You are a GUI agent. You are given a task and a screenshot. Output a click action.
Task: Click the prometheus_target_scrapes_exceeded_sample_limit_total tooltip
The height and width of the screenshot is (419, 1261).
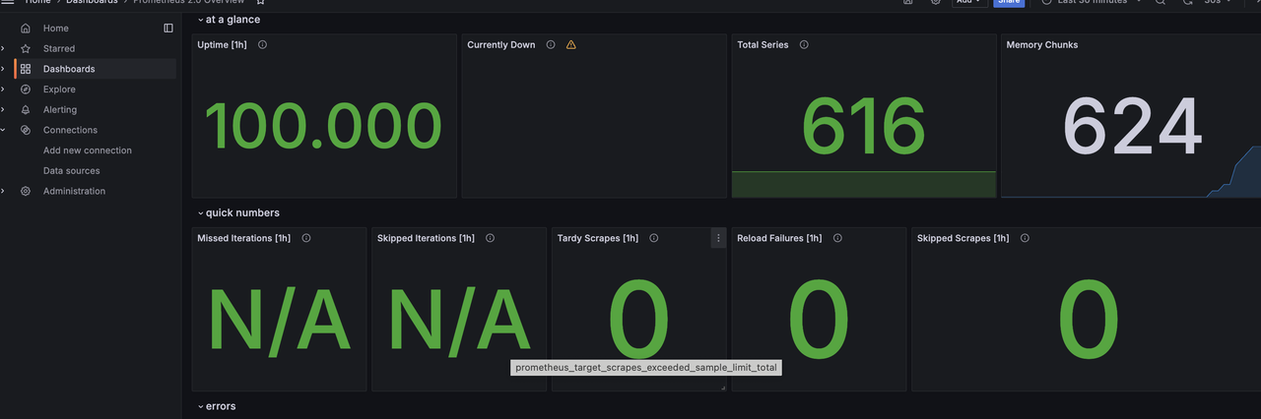pyautogui.click(x=646, y=368)
